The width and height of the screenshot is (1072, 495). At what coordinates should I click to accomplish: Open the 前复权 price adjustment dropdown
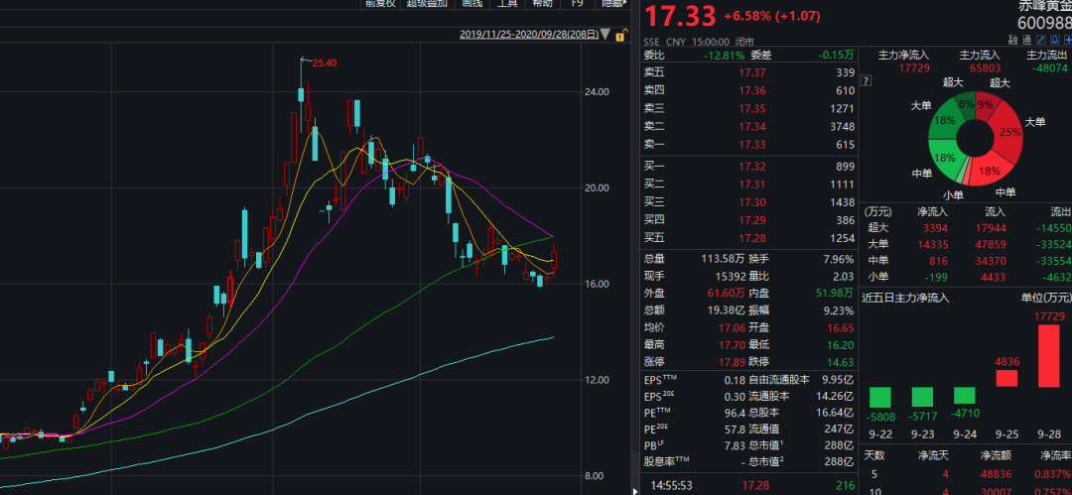pyautogui.click(x=380, y=3)
